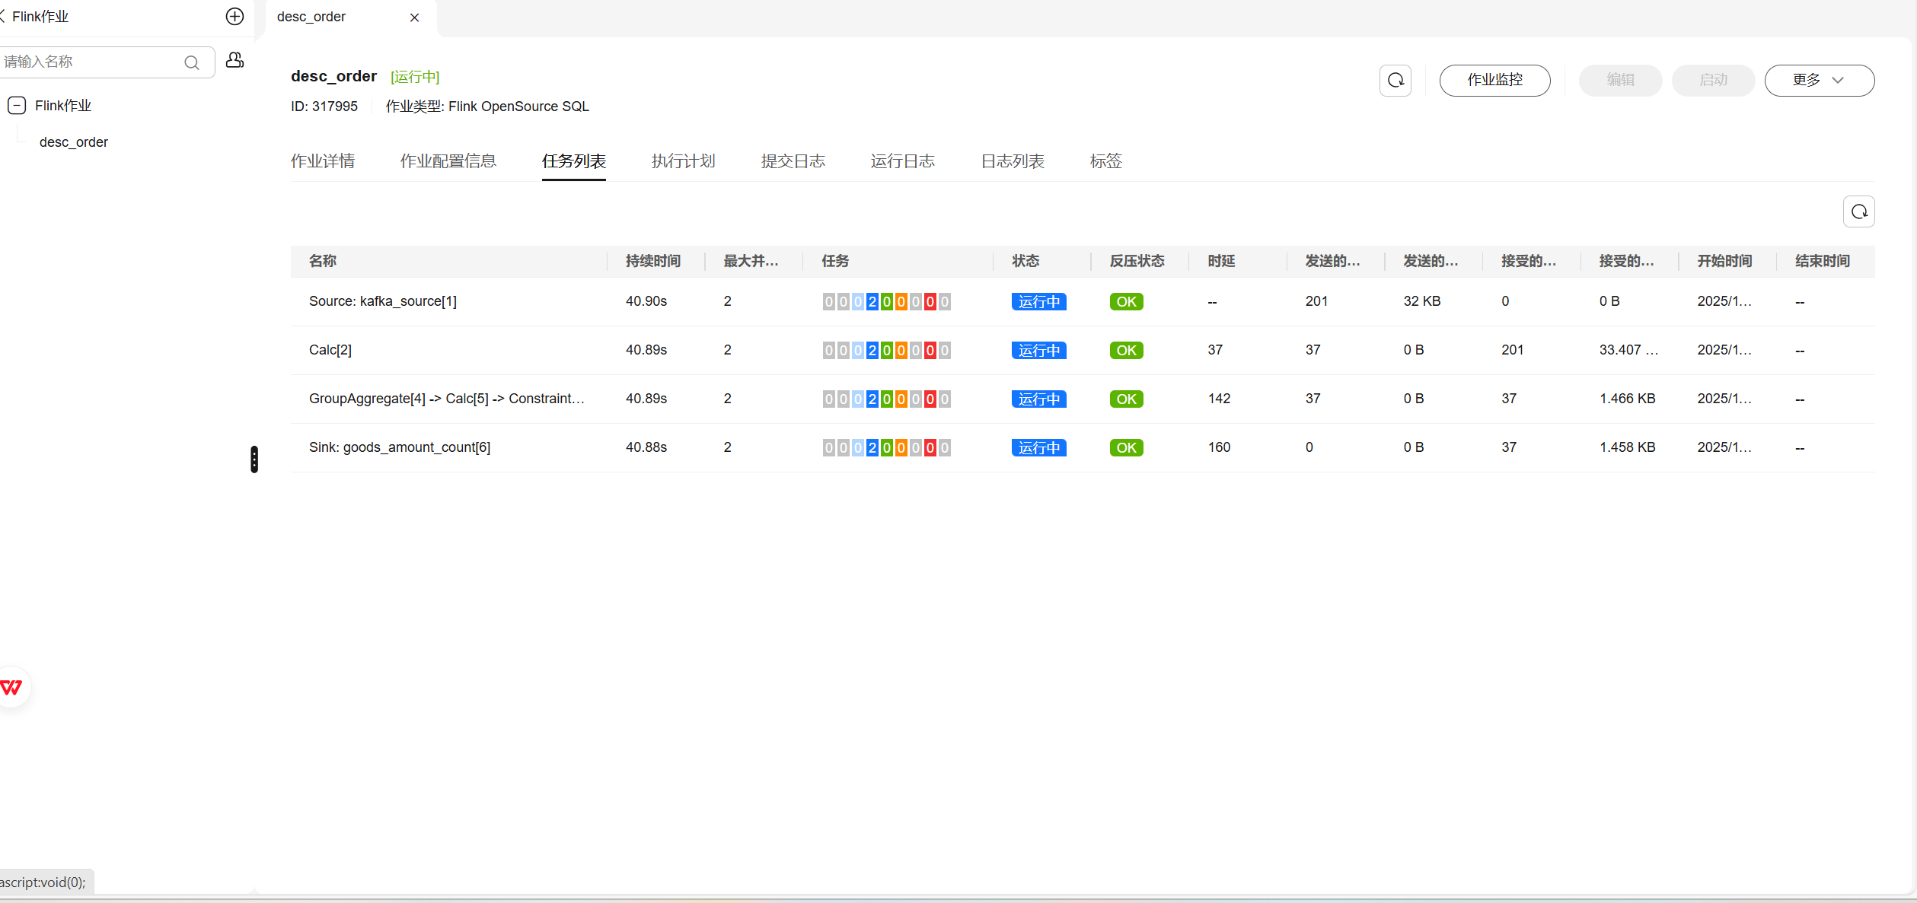
Task: Open the 更多 dropdown menu
Action: [1819, 80]
